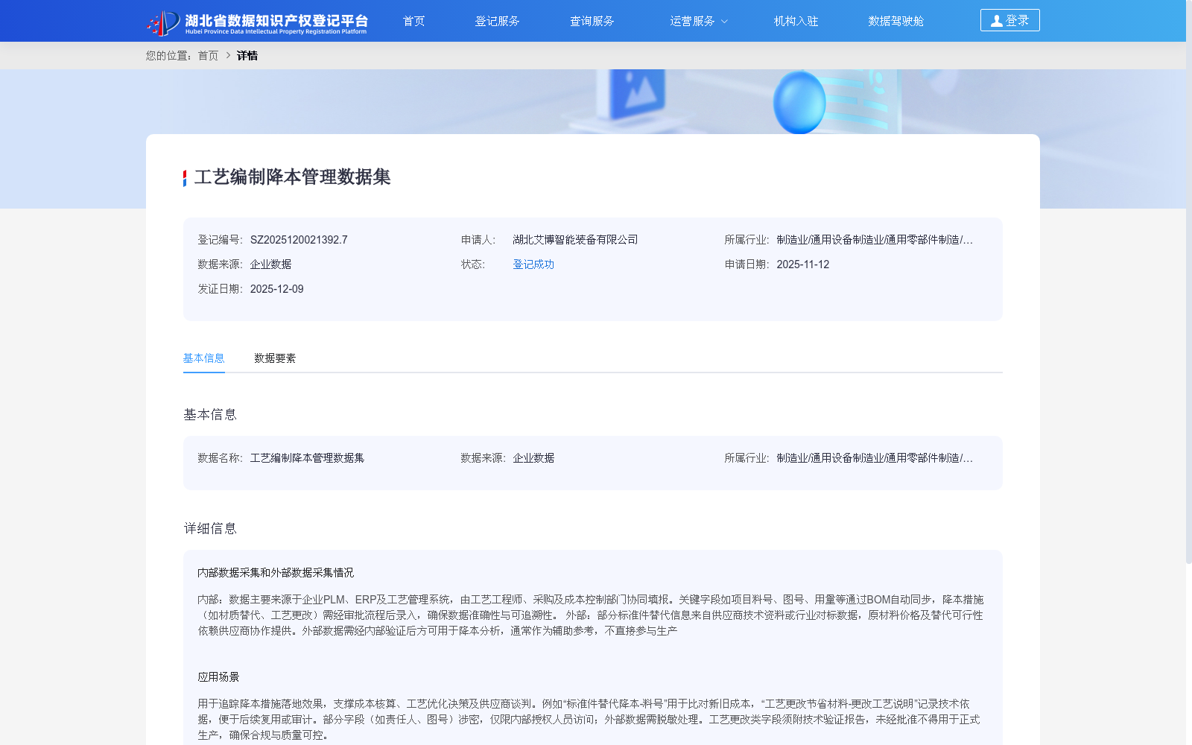Viewport: 1192px width, 745px height.
Task: Click the breadcrumb chevron separator
Action: pyautogui.click(x=228, y=55)
